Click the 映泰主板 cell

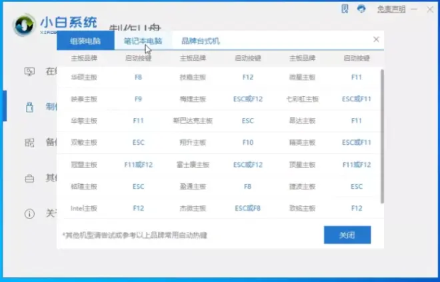[x=84, y=99]
